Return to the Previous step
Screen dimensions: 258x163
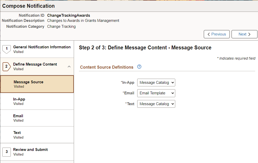[217, 34]
